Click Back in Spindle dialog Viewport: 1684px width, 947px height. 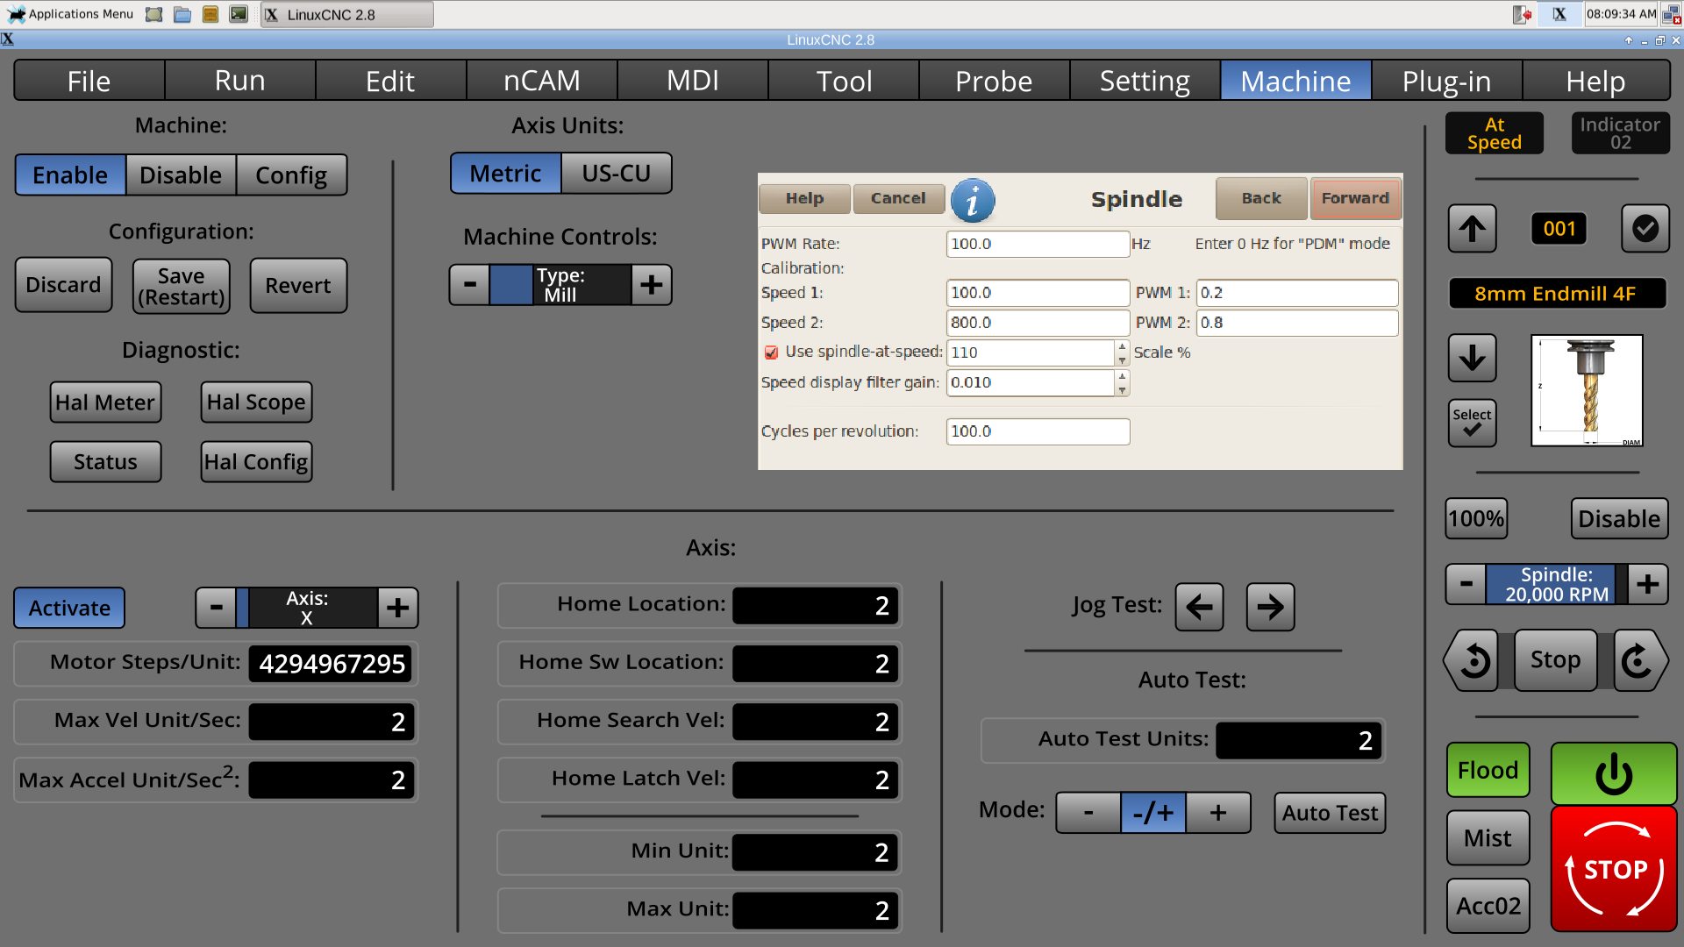(x=1261, y=198)
